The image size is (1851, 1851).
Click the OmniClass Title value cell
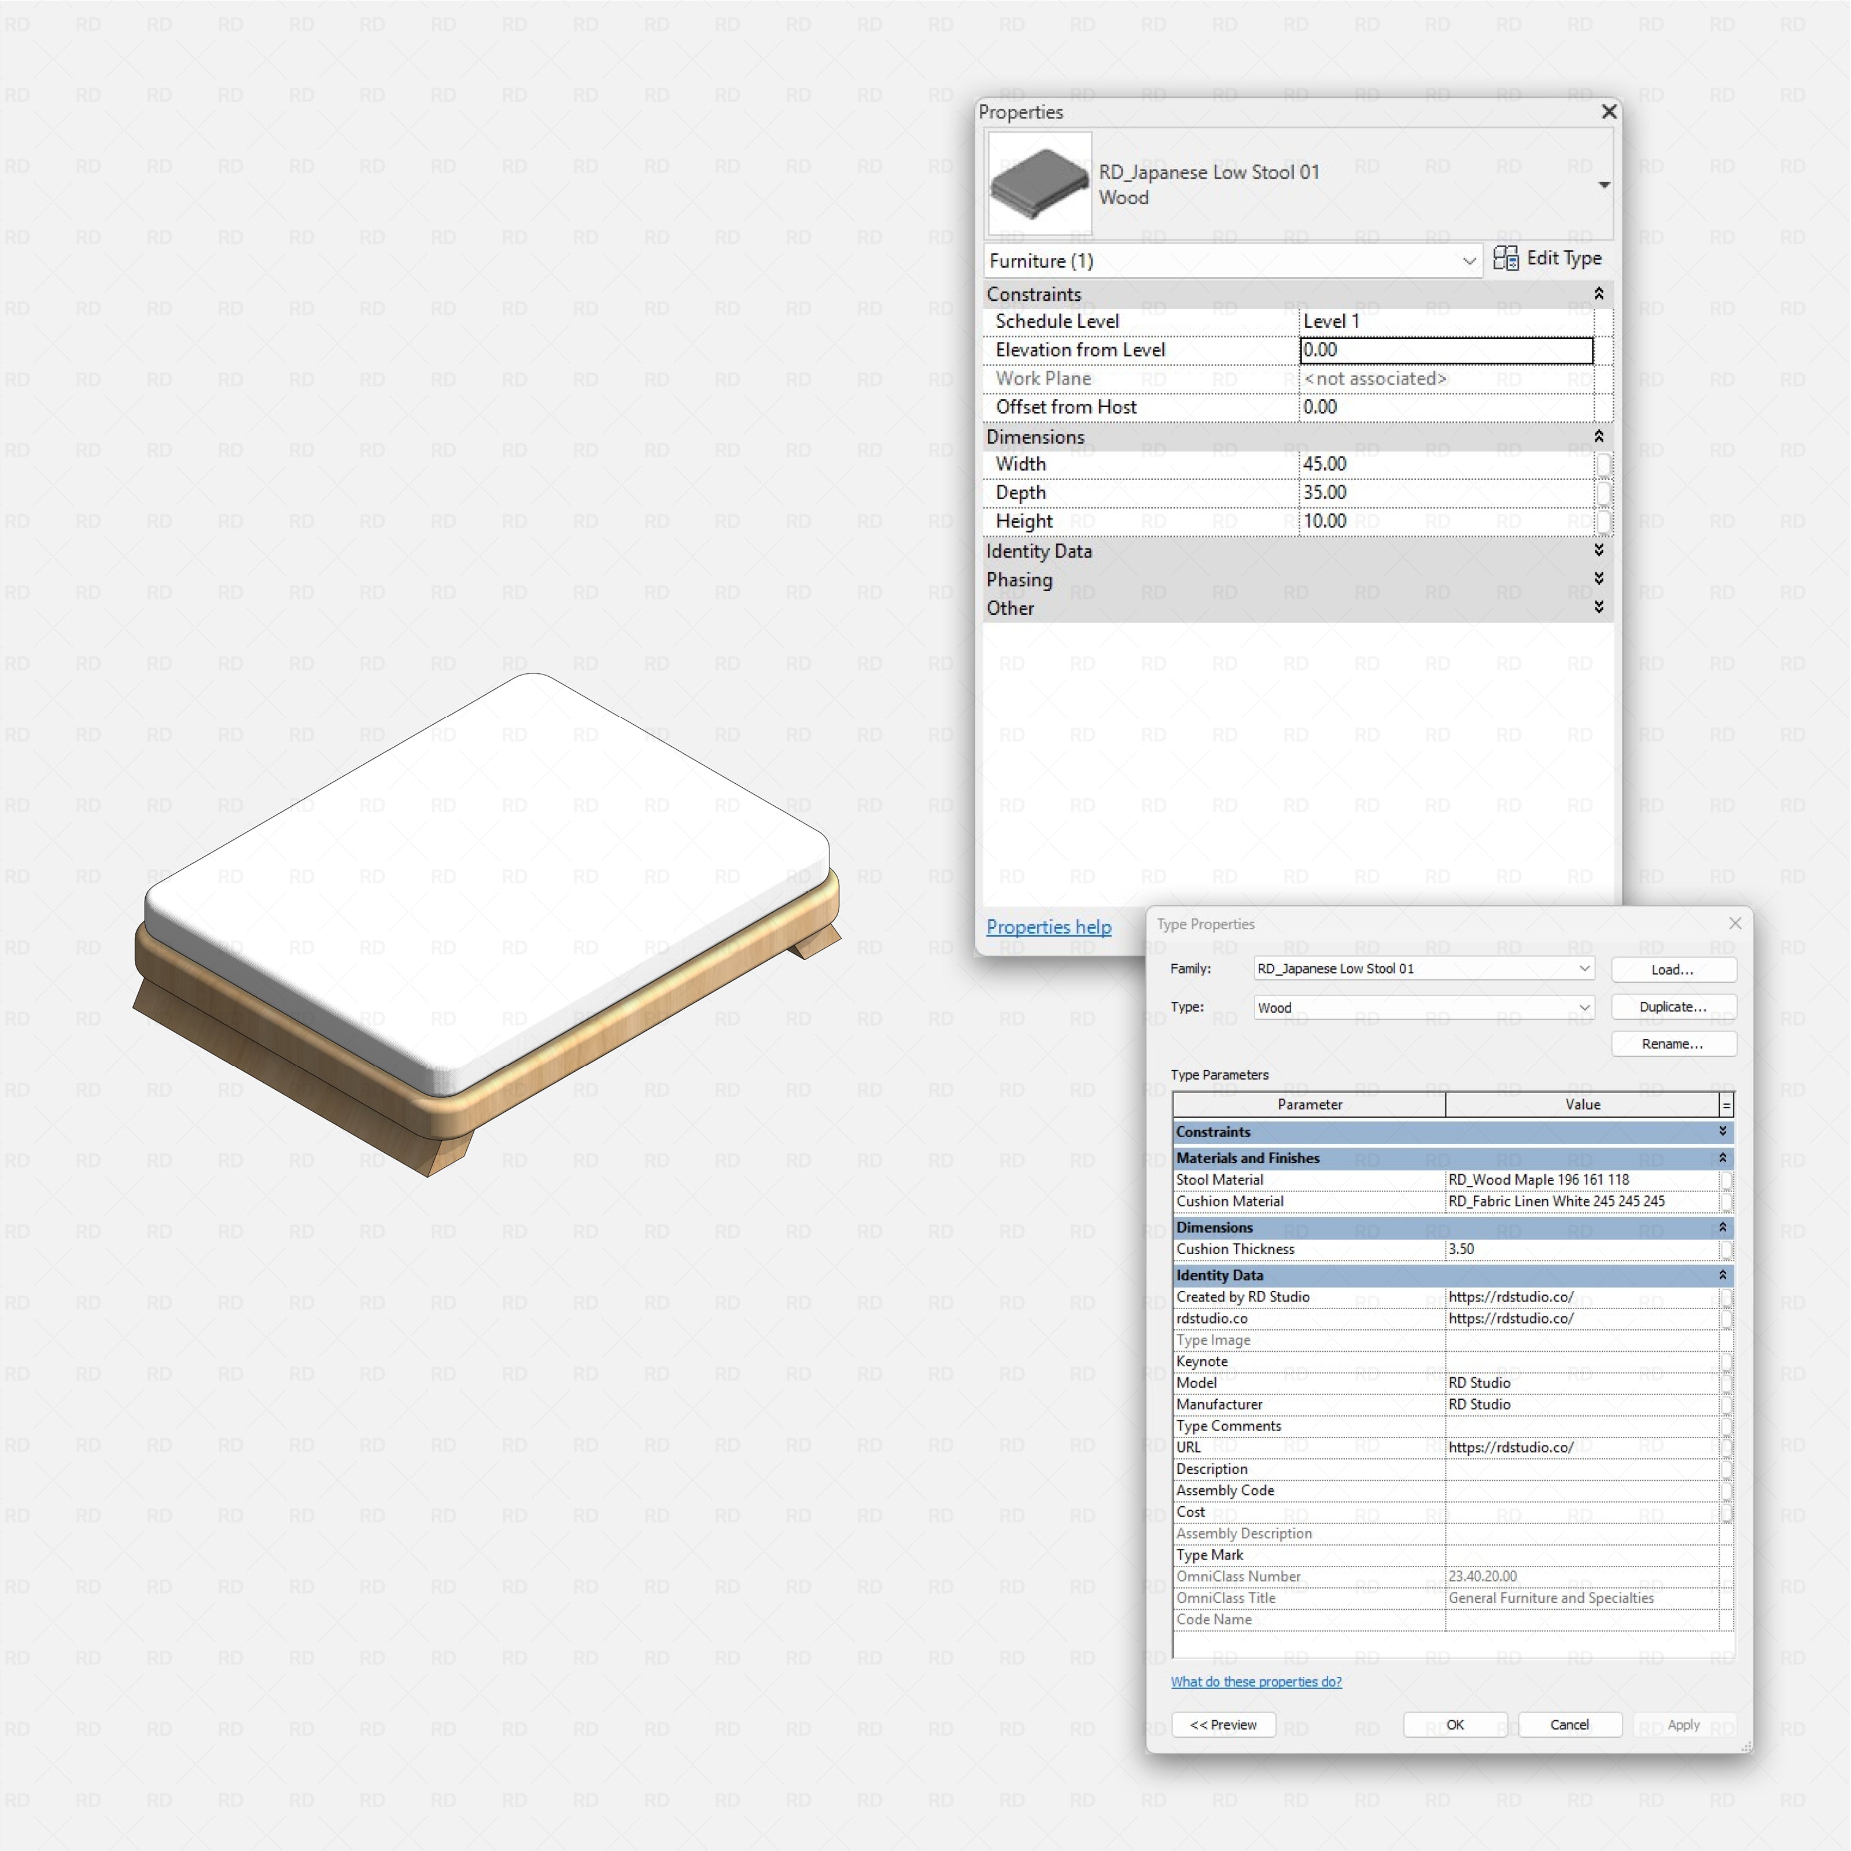(x=1582, y=1598)
